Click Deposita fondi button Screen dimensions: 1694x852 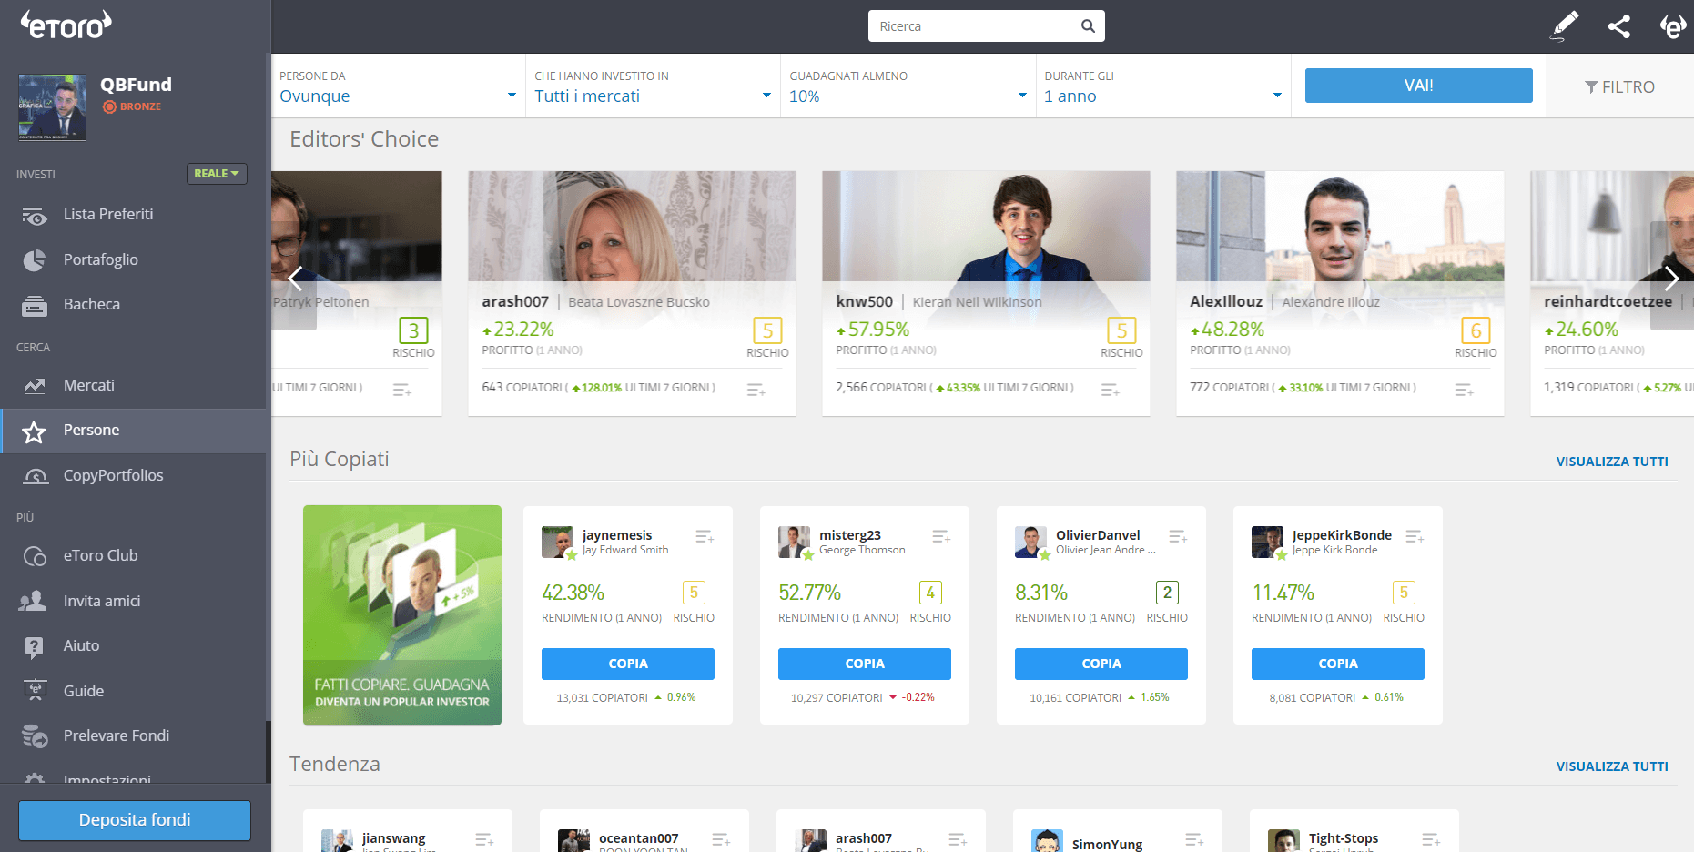135,820
